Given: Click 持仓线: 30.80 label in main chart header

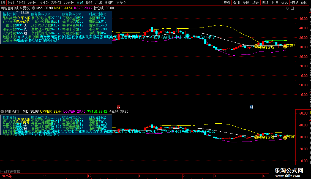Looking at the screenshot, I should pos(104,8).
